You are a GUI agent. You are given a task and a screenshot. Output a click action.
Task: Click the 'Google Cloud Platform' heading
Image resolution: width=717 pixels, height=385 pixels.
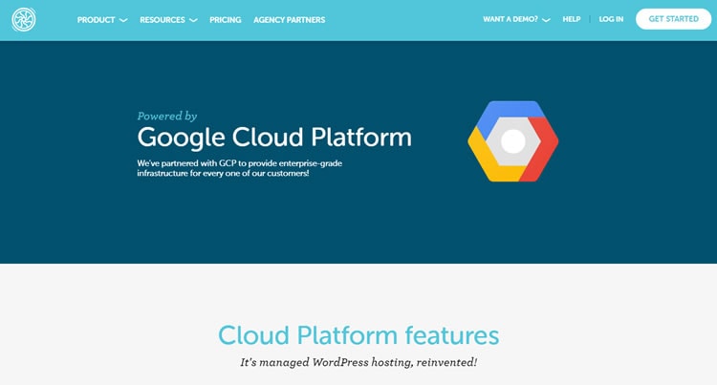274,138
